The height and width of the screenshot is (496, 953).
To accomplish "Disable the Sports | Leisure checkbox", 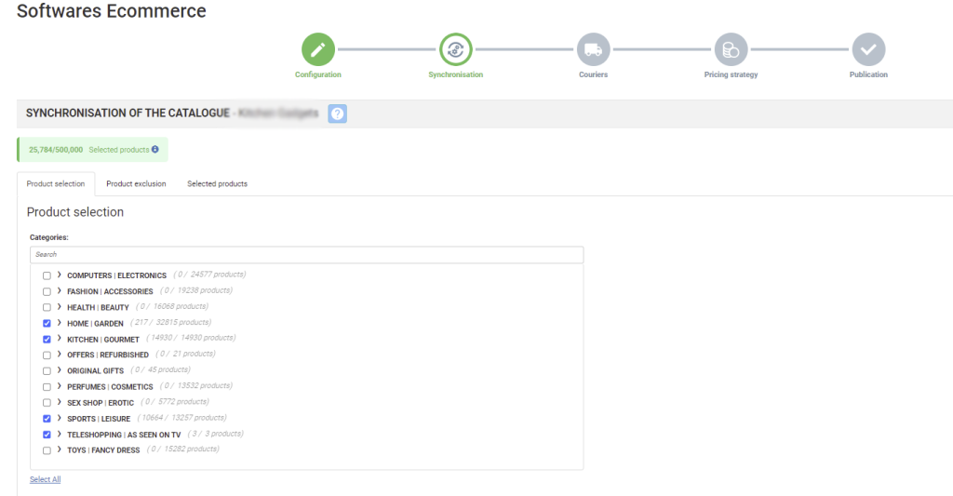I will [x=47, y=419].
